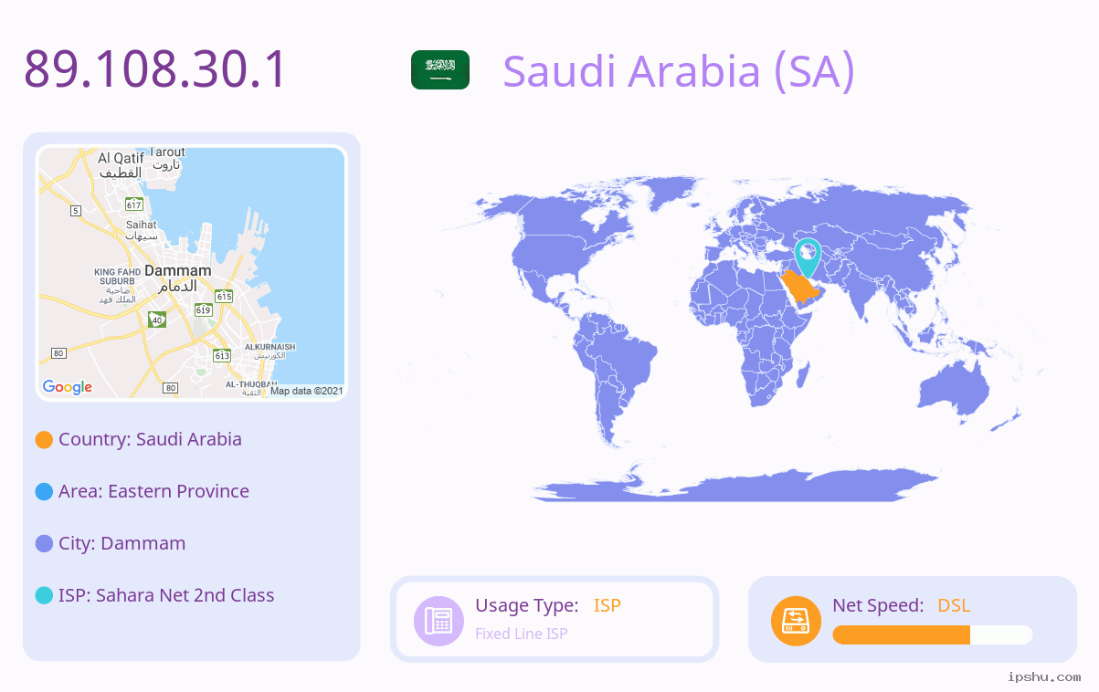Click the Dammam Google map thumbnail
This screenshot has width=1099, height=692.
point(192,273)
